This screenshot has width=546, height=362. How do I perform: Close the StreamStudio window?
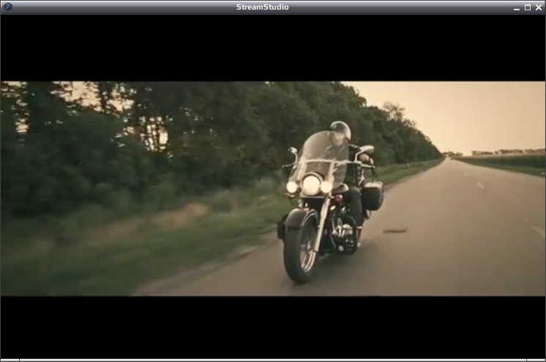[x=539, y=7]
